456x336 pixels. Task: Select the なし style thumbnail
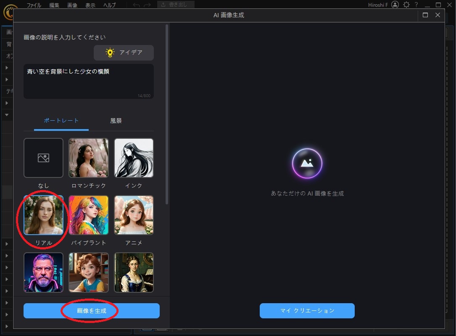point(43,158)
